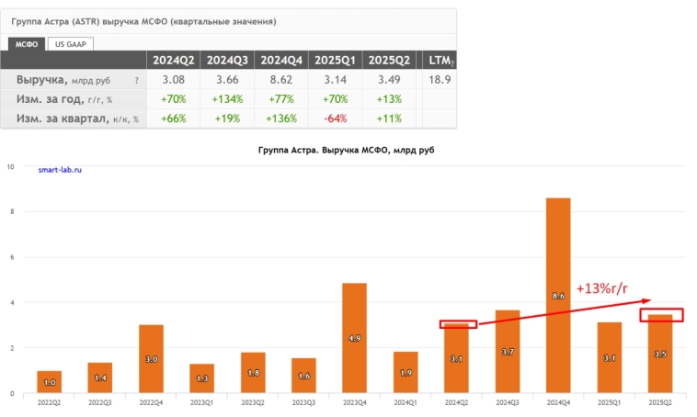The width and height of the screenshot is (697, 417).
Task: Click revenue value 3.14
Action: tap(335, 80)
